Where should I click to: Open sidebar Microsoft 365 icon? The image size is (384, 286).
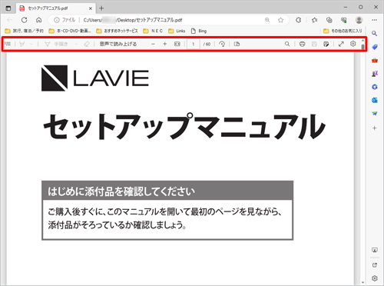pyautogui.click(x=375, y=87)
